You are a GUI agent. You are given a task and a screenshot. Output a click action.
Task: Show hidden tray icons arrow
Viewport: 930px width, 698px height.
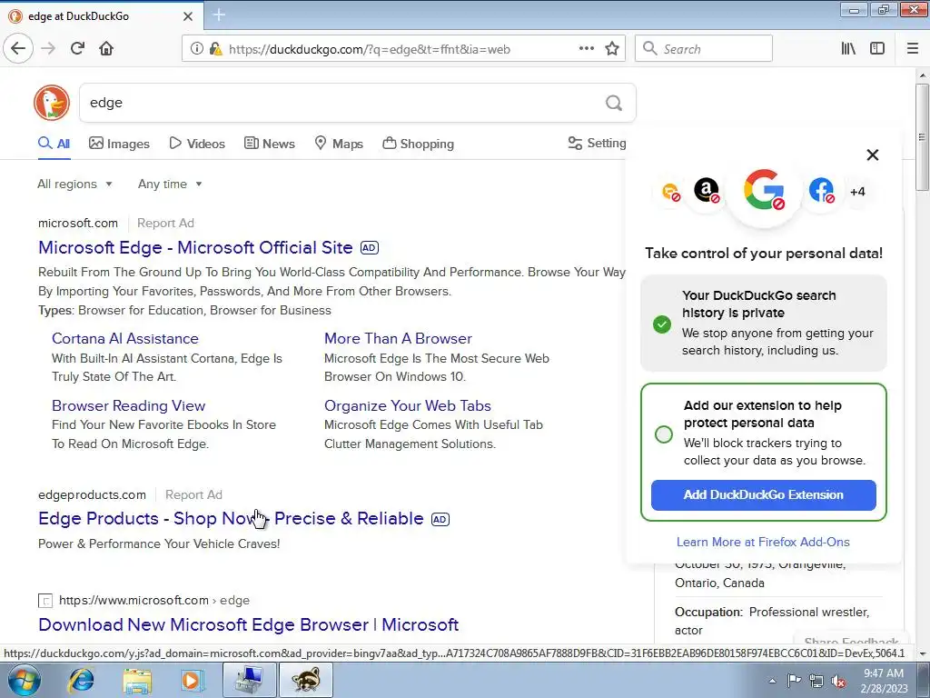(x=772, y=682)
